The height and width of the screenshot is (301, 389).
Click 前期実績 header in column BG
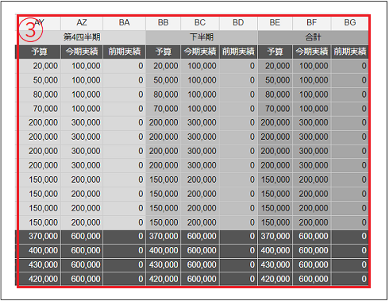pos(350,52)
